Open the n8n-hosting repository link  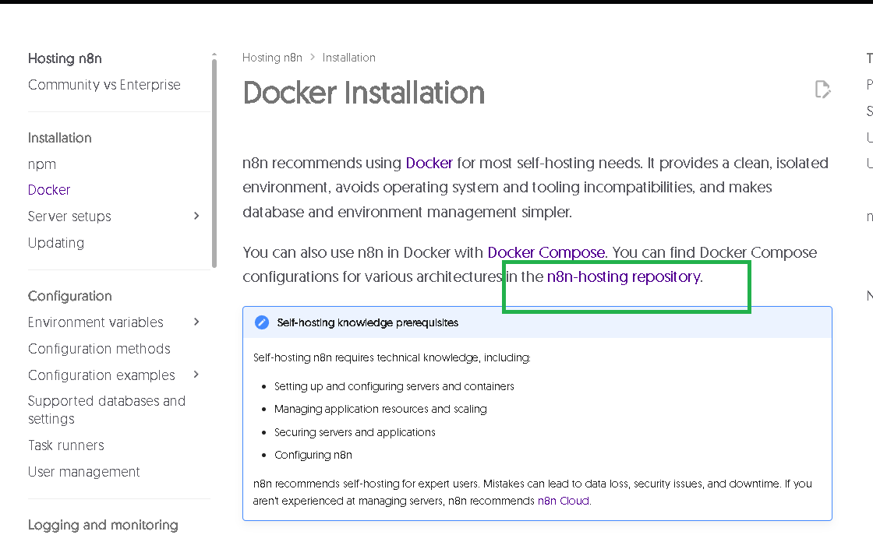623,276
